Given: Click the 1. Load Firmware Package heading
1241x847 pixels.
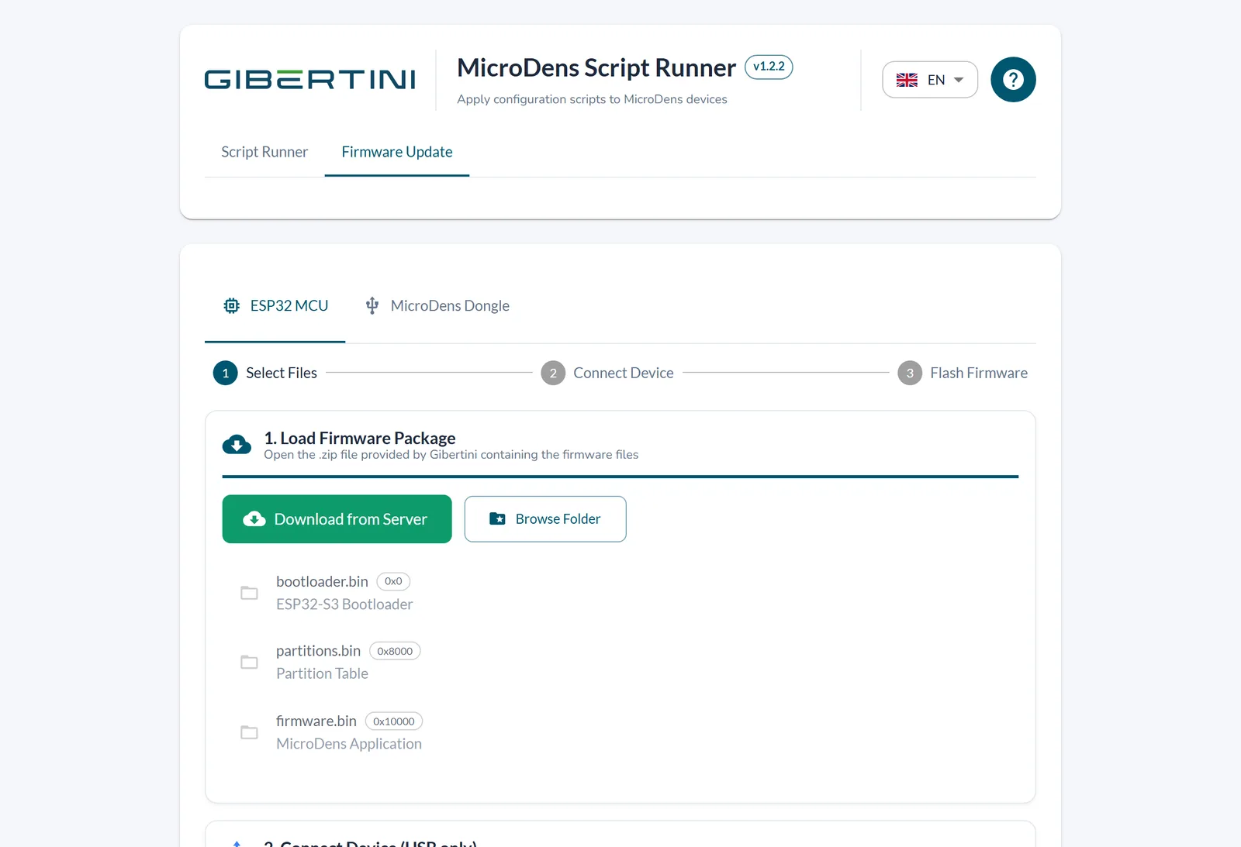Looking at the screenshot, I should [x=360, y=438].
